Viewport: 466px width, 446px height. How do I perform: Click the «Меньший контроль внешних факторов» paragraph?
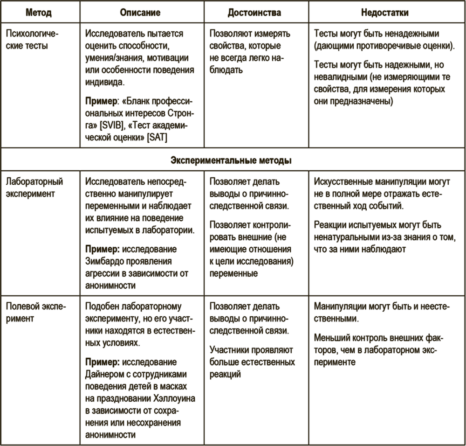pyautogui.click(x=378, y=349)
